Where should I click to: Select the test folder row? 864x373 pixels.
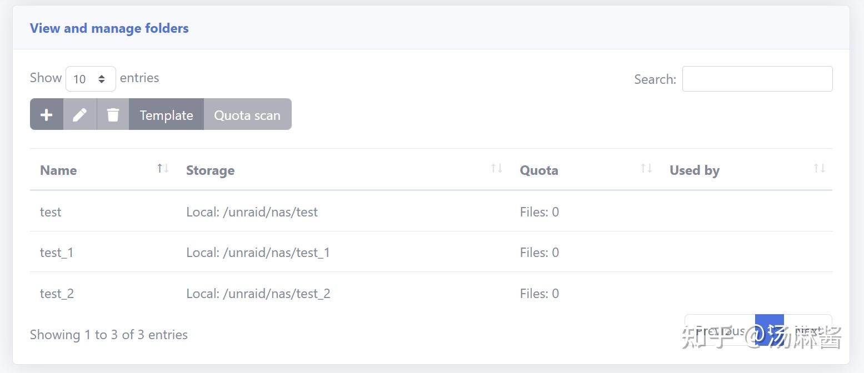tap(51, 211)
